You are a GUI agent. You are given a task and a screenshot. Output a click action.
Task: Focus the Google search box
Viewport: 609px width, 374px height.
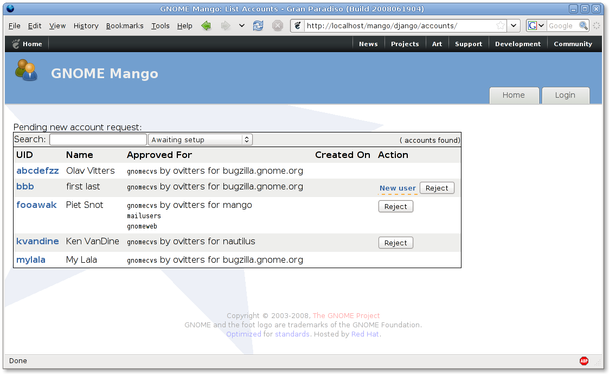point(562,26)
